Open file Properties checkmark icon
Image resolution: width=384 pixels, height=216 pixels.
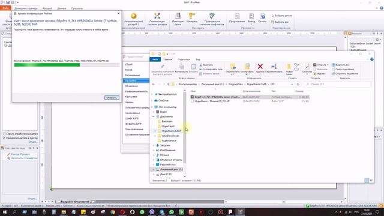[x=307, y=67]
